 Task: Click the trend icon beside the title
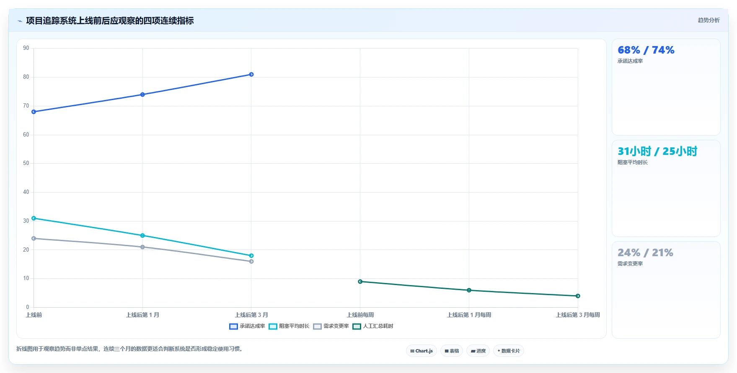[20, 21]
